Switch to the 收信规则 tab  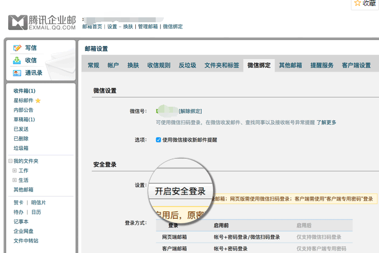158,66
